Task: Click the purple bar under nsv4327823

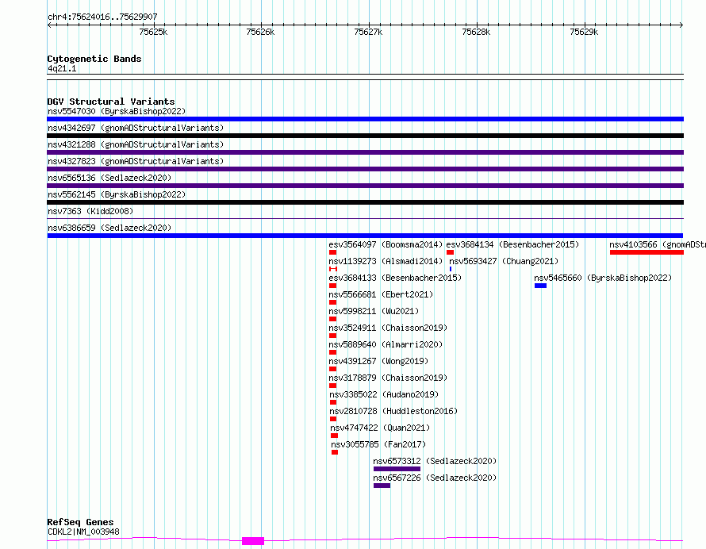Action: tap(365, 169)
